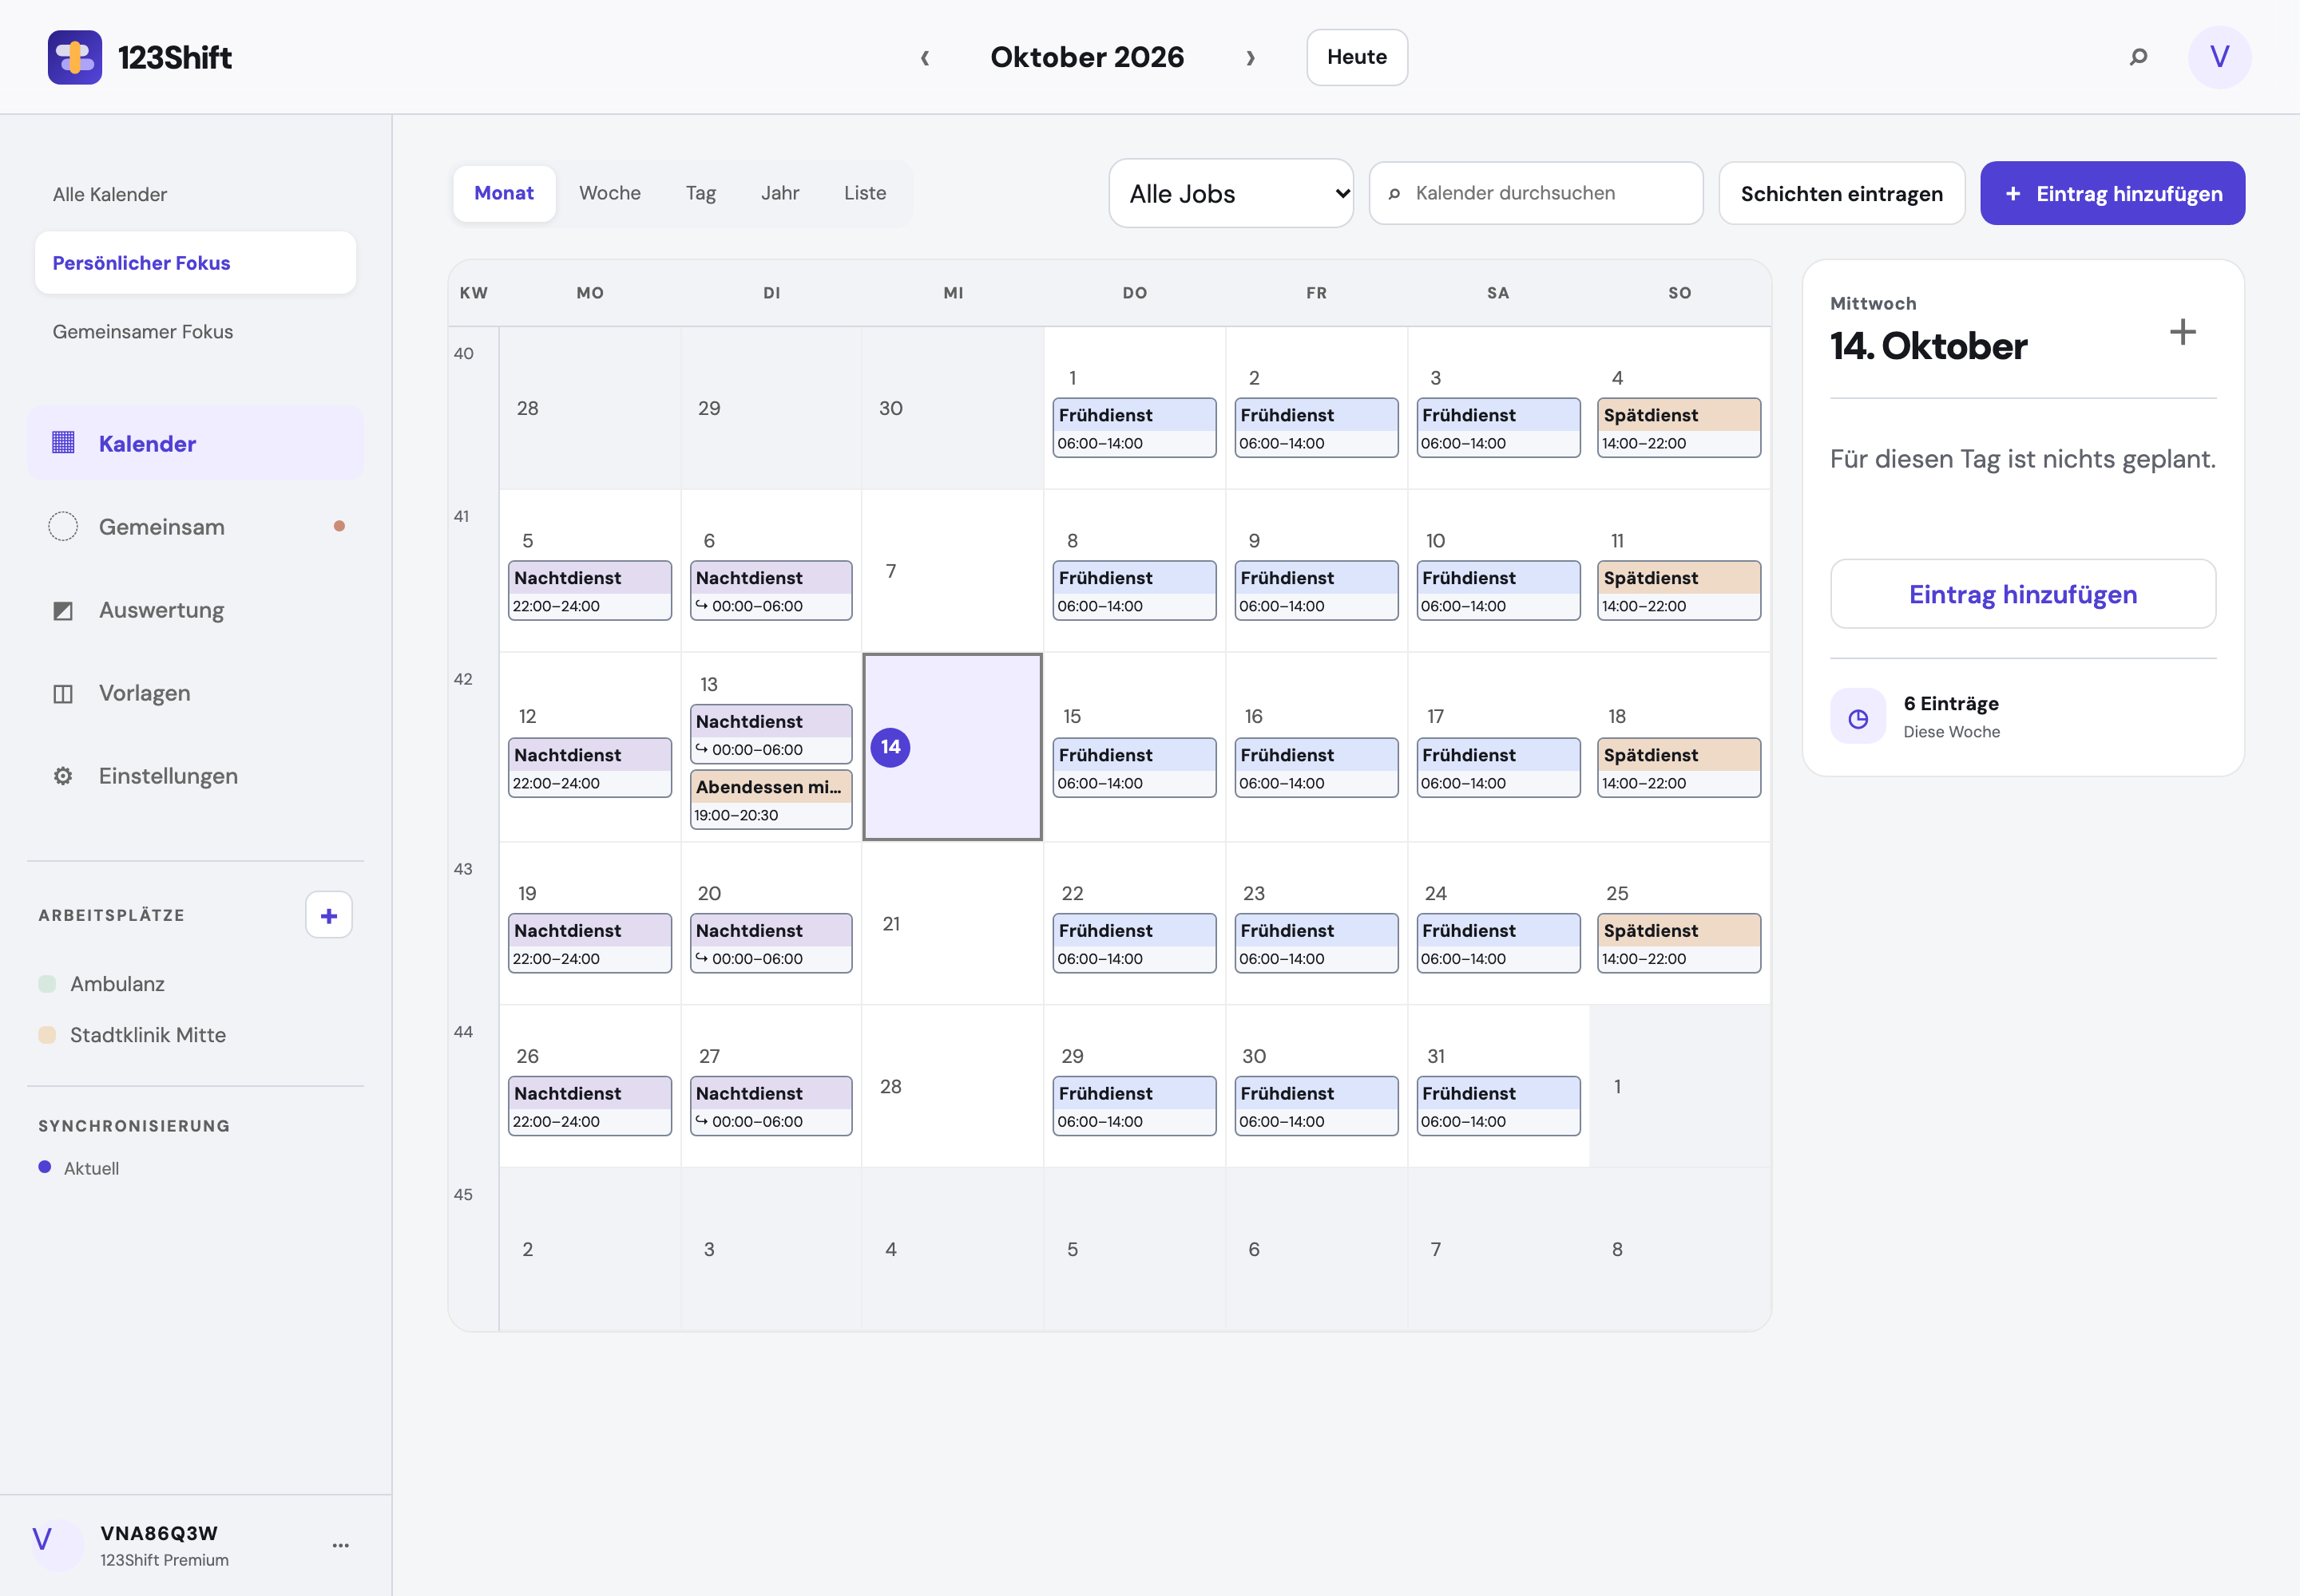The height and width of the screenshot is (1596, 2300).
Task: Open Spätdienst shift on the 25th
Action: tap(1679, 942)
